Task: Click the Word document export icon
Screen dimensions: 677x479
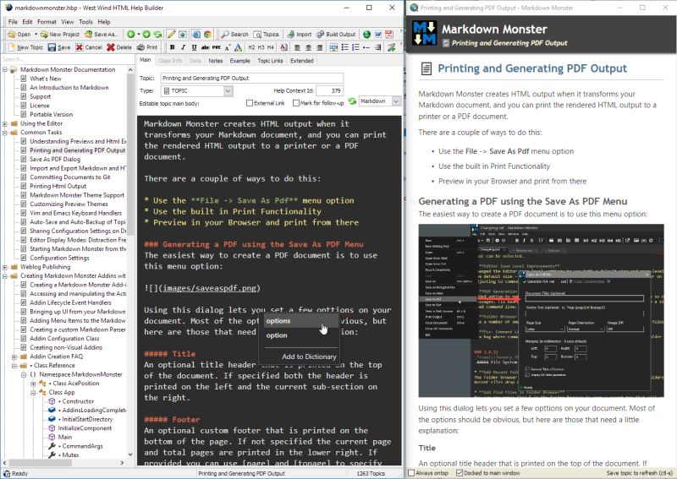Action: (x=377, y=34)
